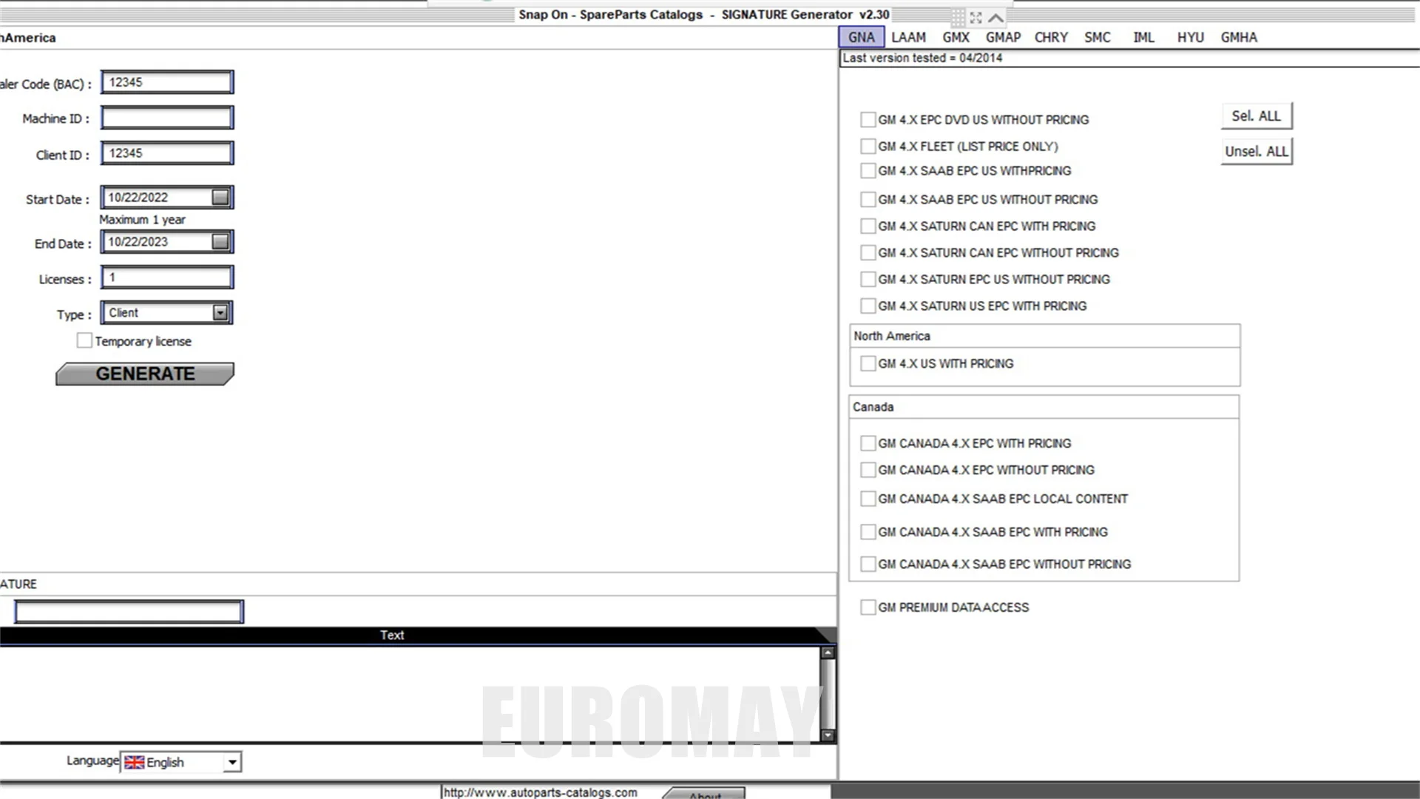Click the expand arrows icon in title bar
The width and height of the screenshot is (1420, 799).
tap(976, 18)
